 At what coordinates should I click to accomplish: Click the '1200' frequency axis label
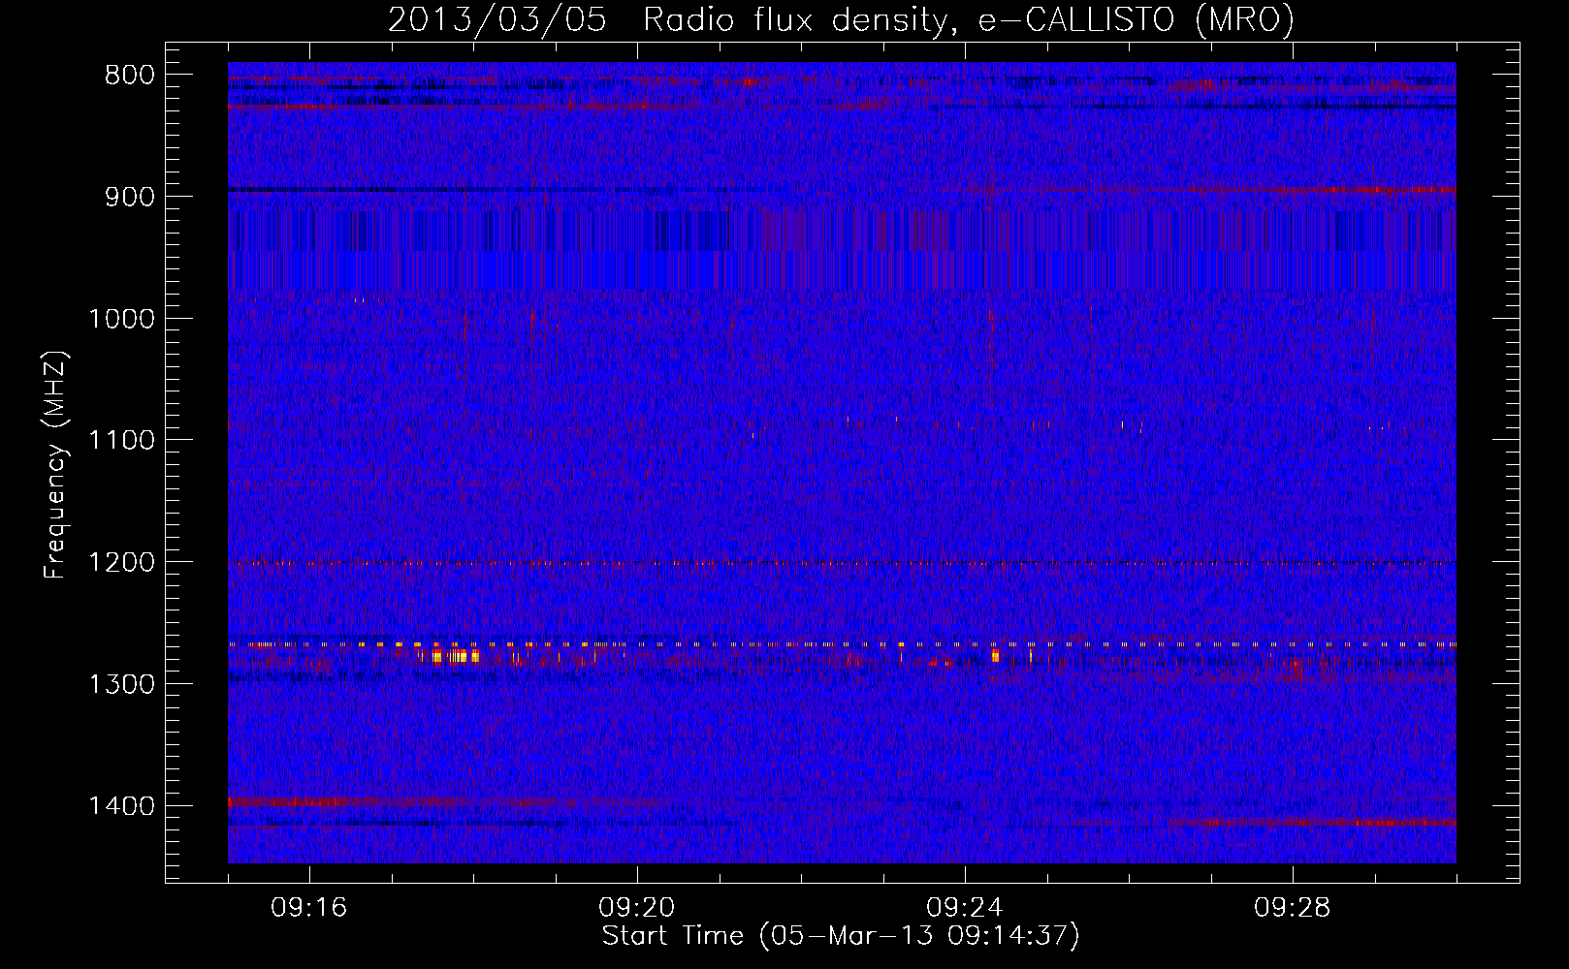121,562
